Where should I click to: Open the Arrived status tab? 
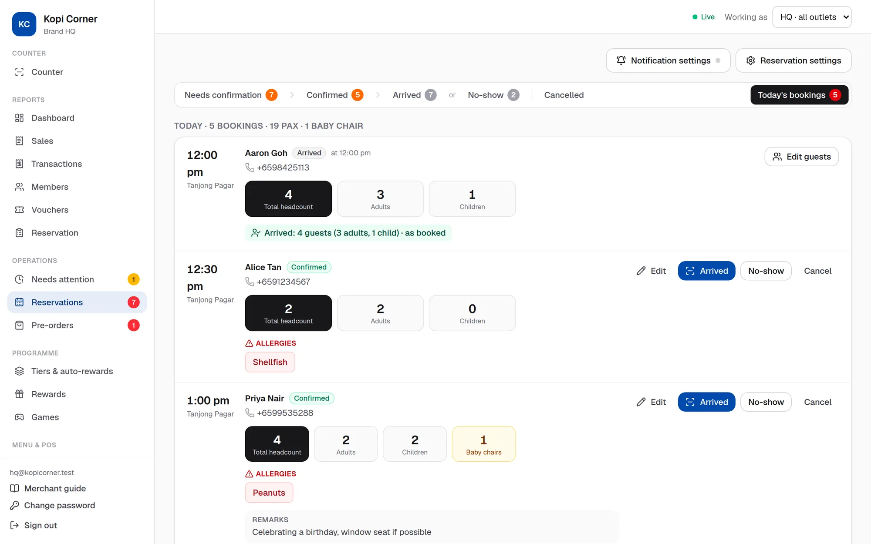pyautogui.click(x=414, y=95)
